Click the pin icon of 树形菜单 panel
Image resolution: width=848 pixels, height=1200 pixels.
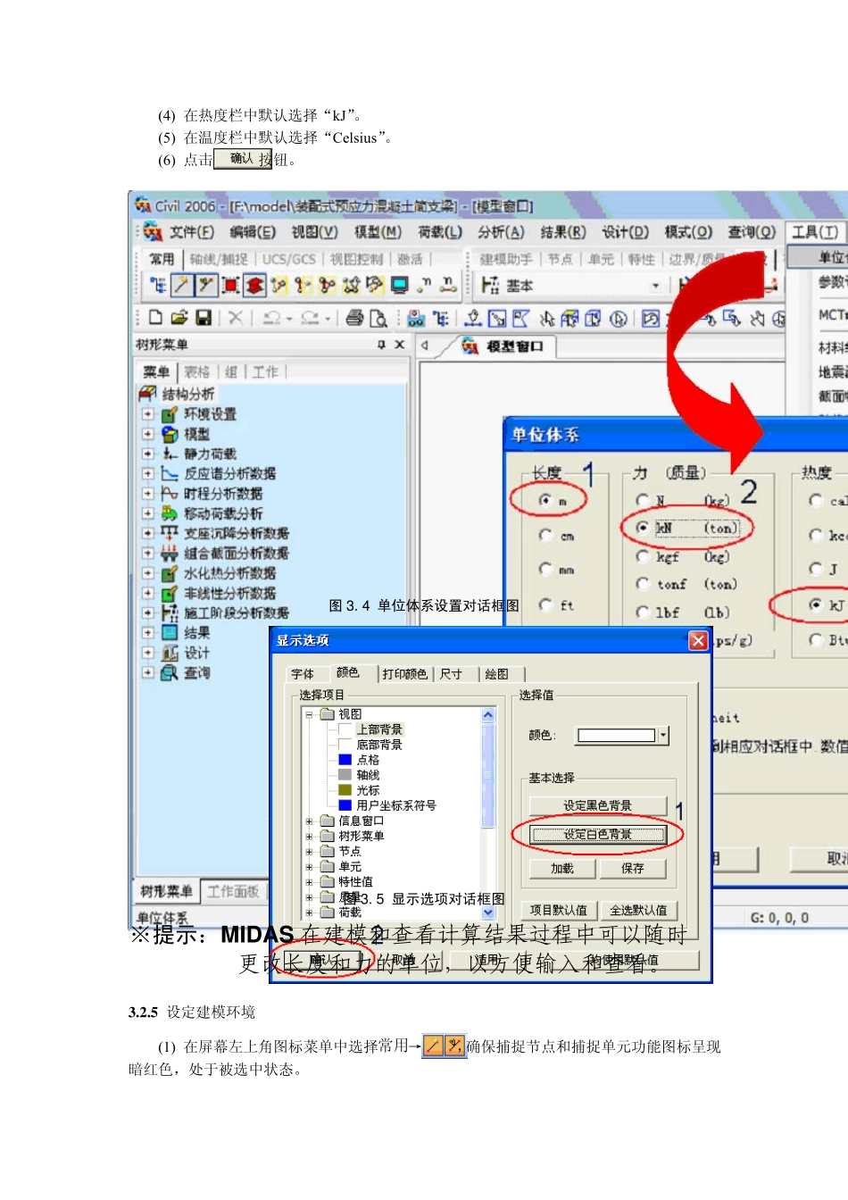point(381,345)
